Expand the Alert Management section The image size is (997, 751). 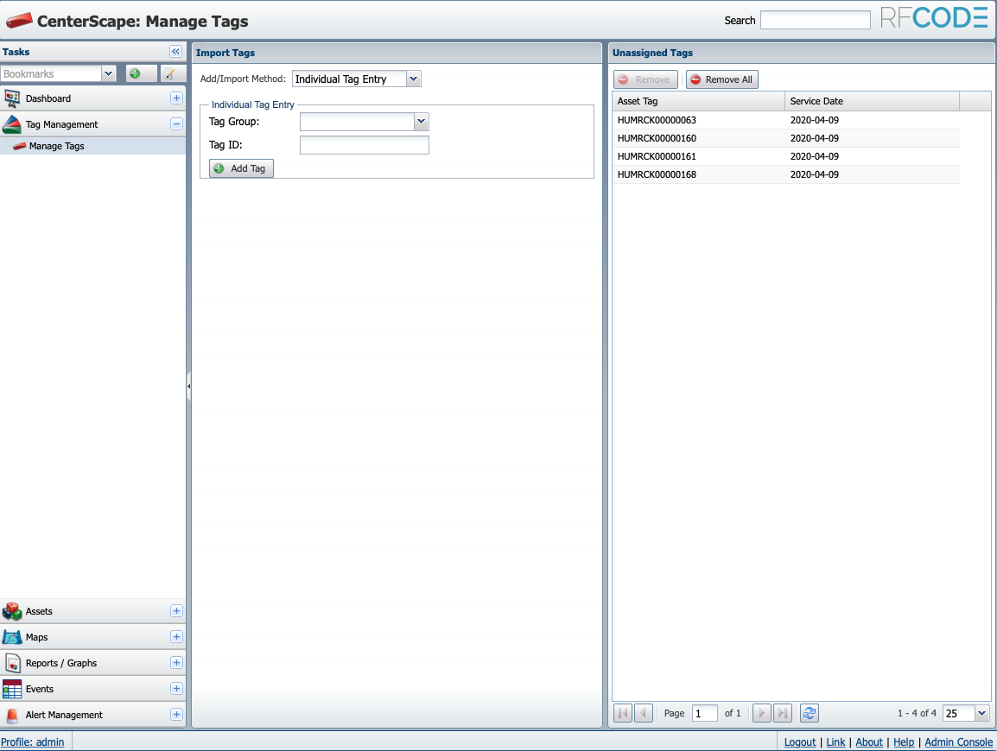pos(177,714)
